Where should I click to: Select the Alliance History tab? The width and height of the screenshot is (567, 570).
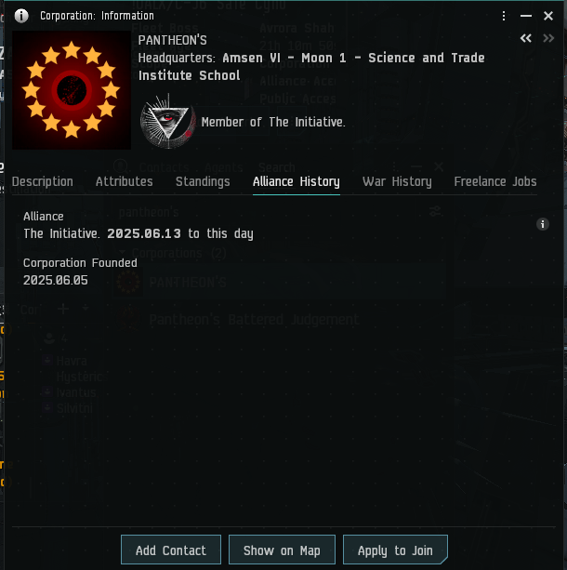pyautogui.click(x=297, y=181)
